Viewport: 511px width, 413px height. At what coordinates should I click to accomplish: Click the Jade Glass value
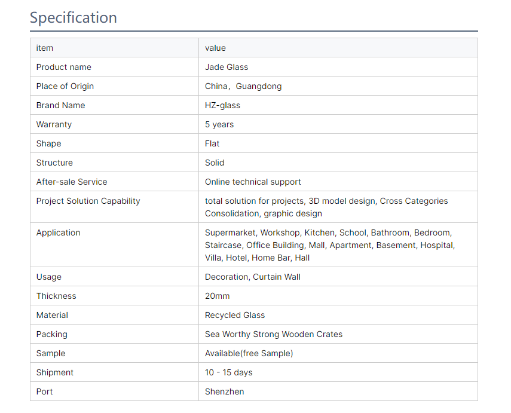pyautogui.click(x=227, y=67)
